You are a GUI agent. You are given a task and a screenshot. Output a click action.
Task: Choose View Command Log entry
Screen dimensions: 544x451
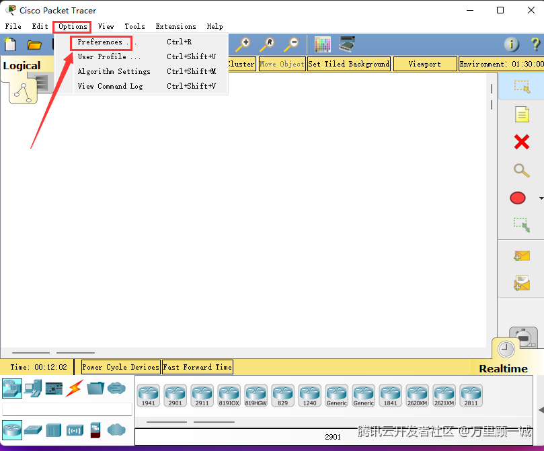(x=142, y=86)
